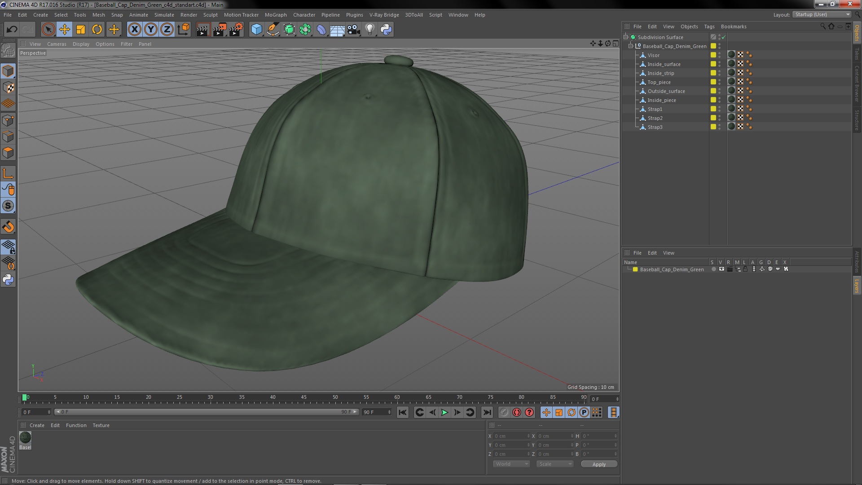This screenshot has width=862, height=485.
Task: Collapse the Subdivision Surface tree node
Action: pyautogui.click(x=626, y=37)
